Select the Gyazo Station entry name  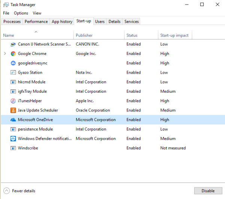pos(30,73)
